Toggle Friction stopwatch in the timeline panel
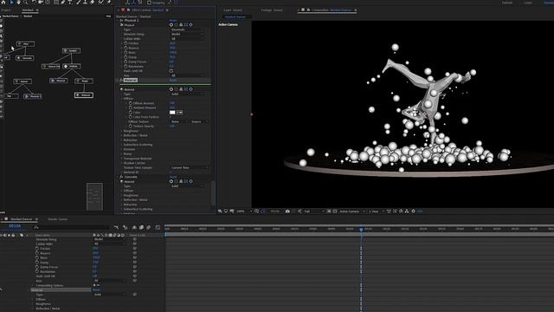Screen dimensions: 554x312 (x=37, y=249)
